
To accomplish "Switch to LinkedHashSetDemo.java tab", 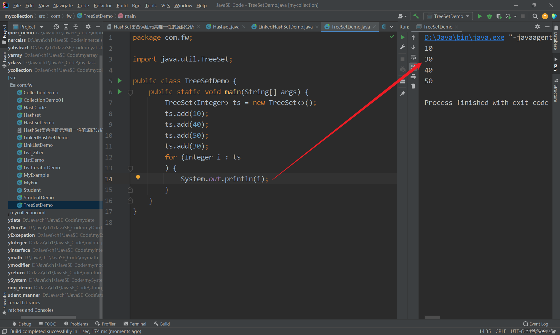I will 285,27.
